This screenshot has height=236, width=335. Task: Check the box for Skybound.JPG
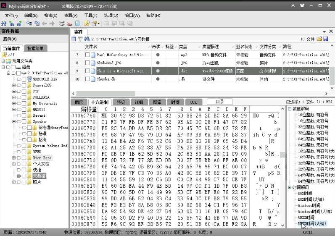[87, 63]
